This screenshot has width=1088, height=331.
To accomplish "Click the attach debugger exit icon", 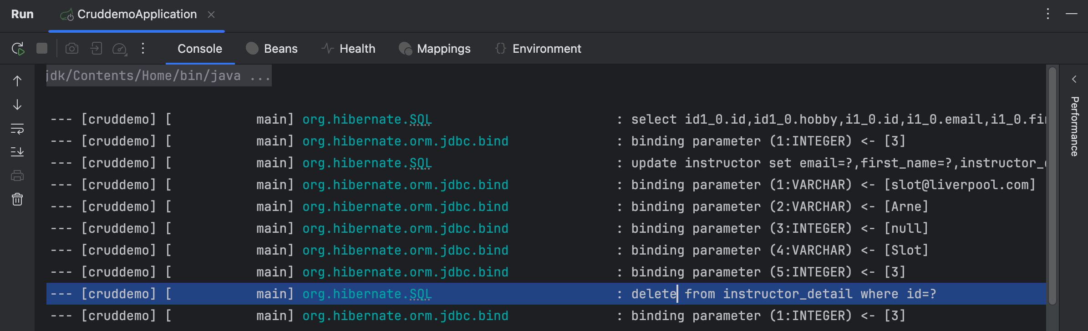I will (96, 49).
